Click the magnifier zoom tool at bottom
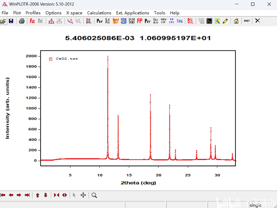This screenshot has height=208, width=277. 94,195
